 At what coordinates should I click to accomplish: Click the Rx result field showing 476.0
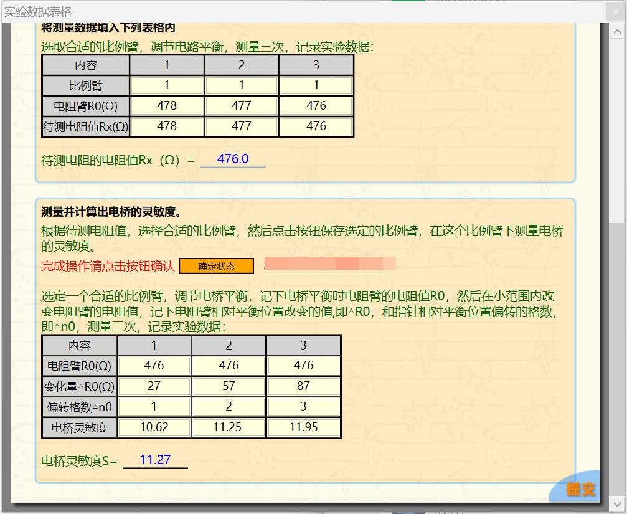click(233, 159)
